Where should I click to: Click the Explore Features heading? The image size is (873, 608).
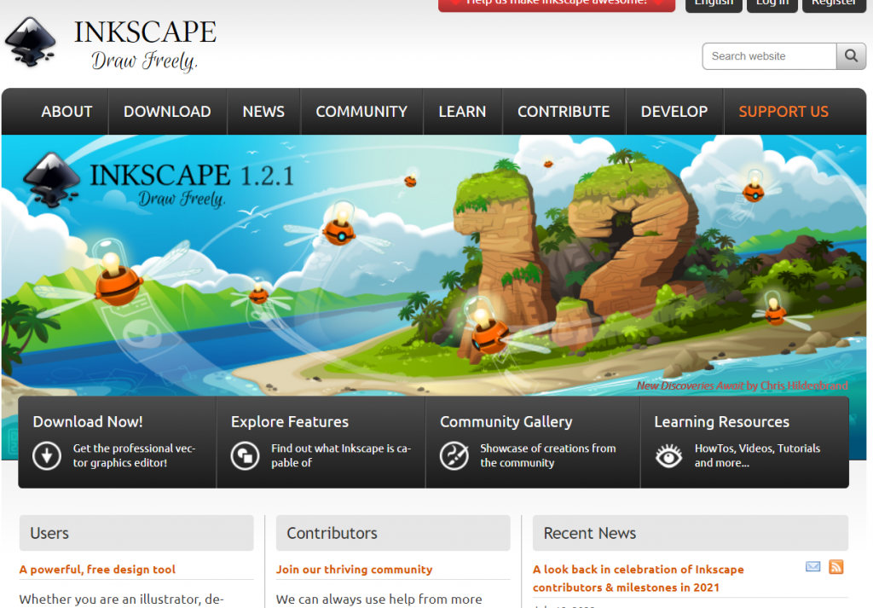(x=290, y=421)
